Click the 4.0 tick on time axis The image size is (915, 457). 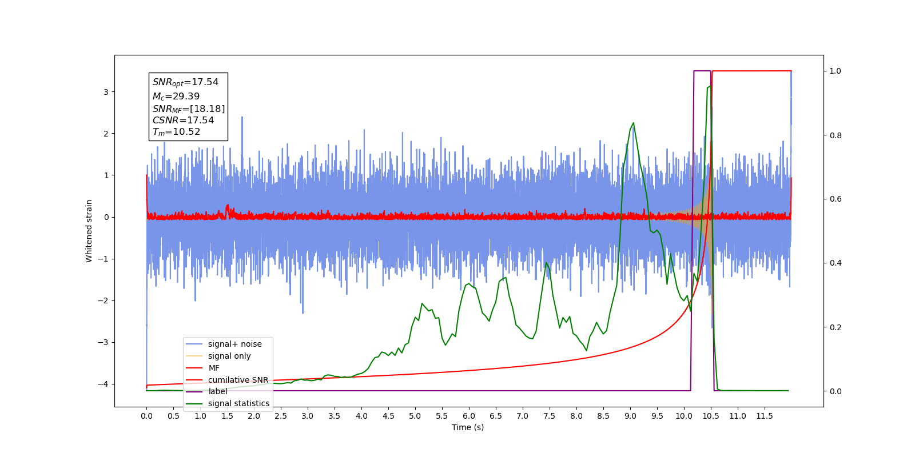point(361,416)
